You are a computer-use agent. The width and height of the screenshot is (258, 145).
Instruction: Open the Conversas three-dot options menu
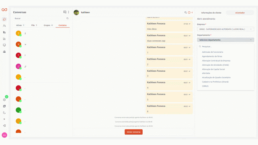point(69,12)
